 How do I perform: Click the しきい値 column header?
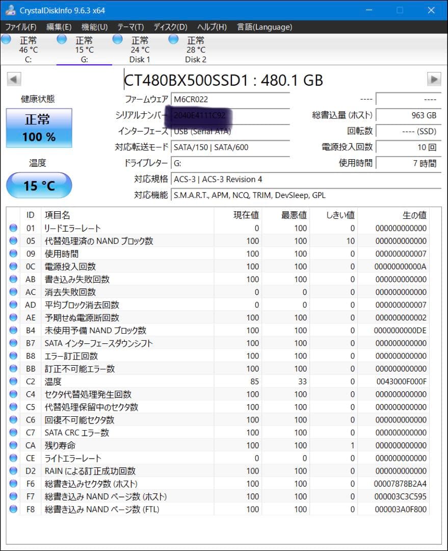click(333, 215)
